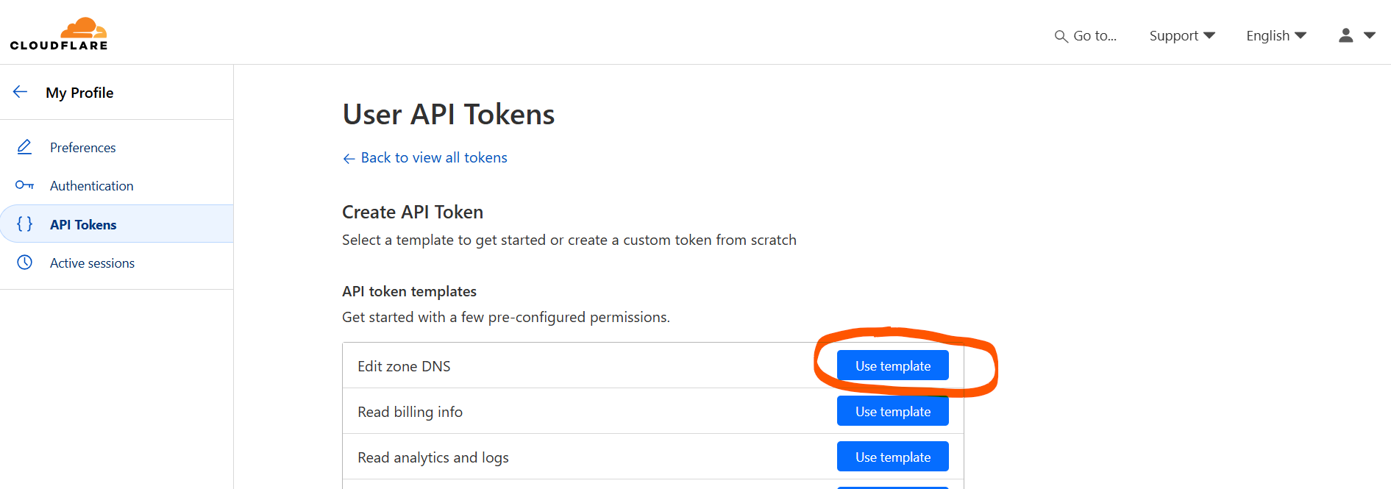The height and width of the screenshot is (489, 1391).
Task: Click the Go to... search field
Action: point(1095,35)
